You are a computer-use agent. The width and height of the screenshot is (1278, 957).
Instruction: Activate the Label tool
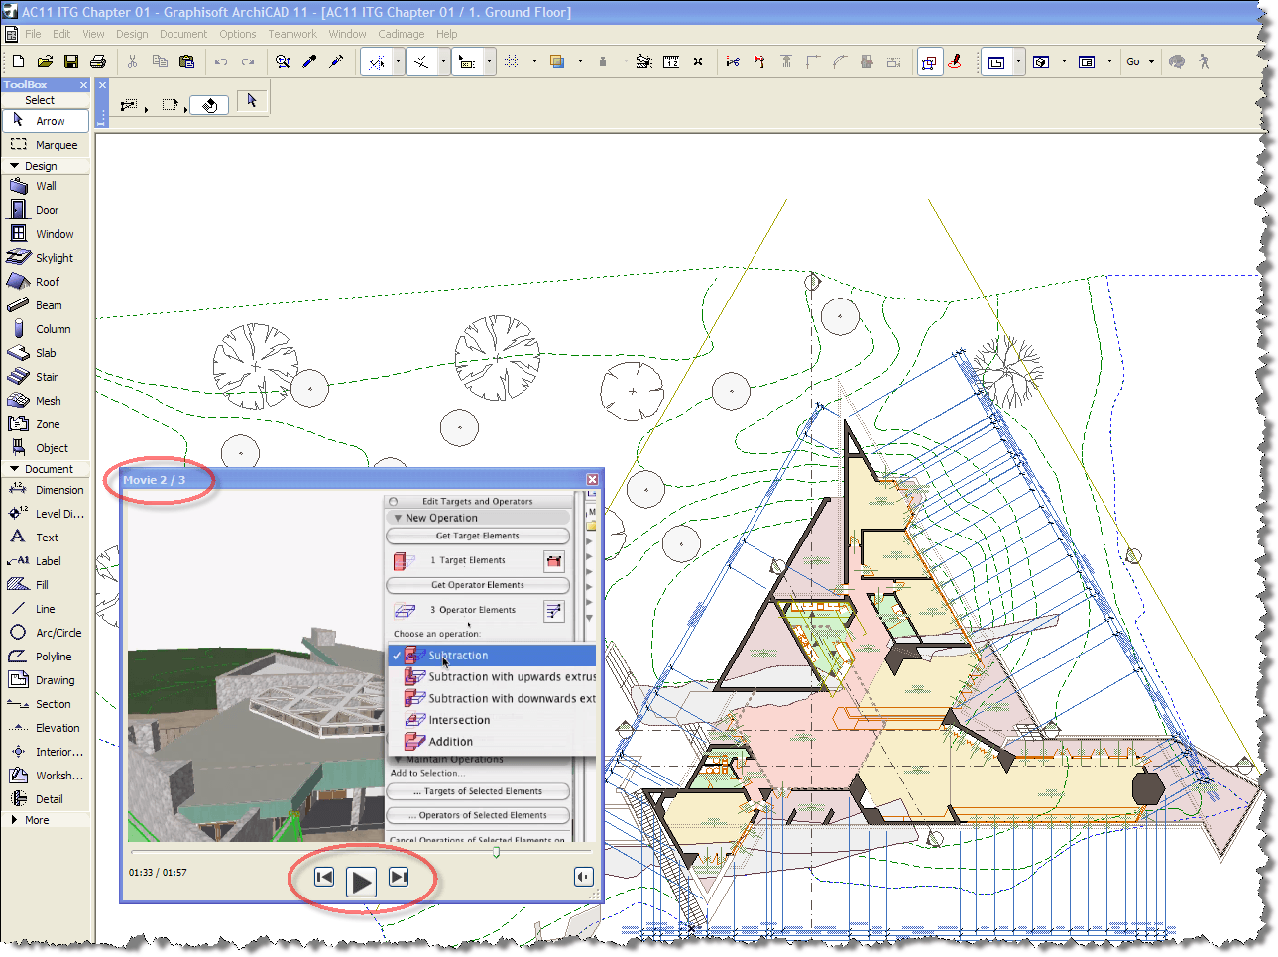point(46,561)
